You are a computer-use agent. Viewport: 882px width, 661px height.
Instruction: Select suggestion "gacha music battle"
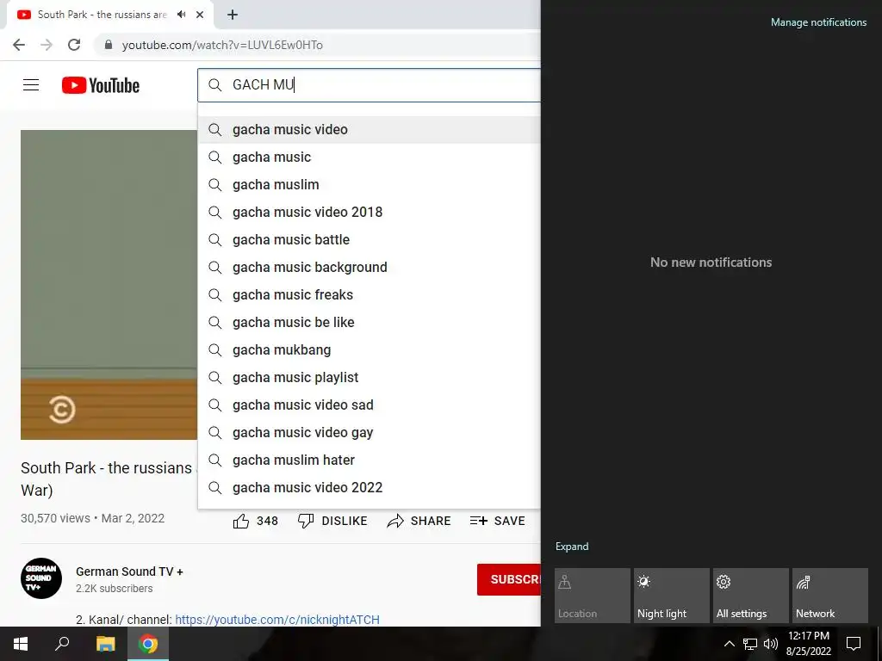[369, 239]
